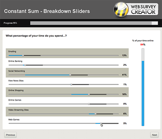Go to the Next survey page
This screenshot has height=139, width=162.
click(155, 135)
